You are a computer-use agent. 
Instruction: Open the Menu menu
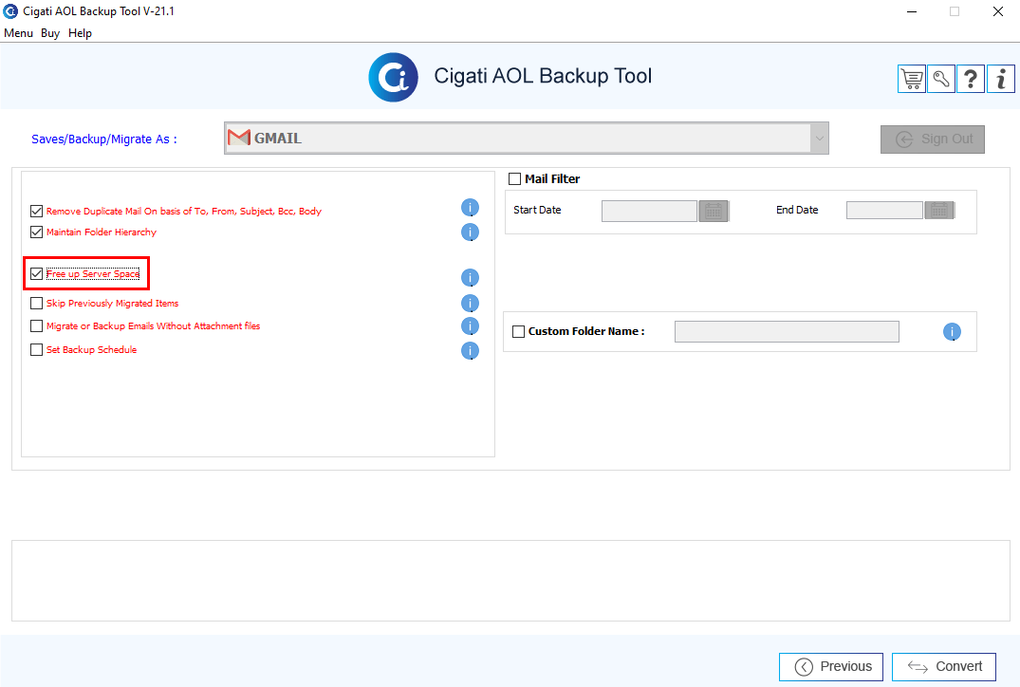tap(18, 33)
